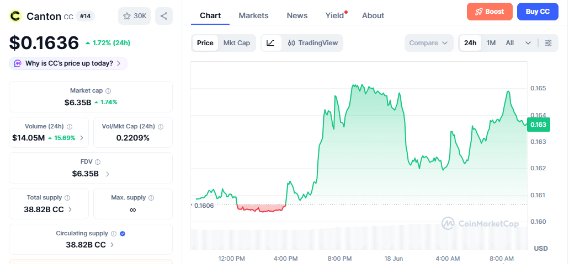Click the Canton coin logo icon
Viewport: 569px width, 264px height.
(15, 16)
